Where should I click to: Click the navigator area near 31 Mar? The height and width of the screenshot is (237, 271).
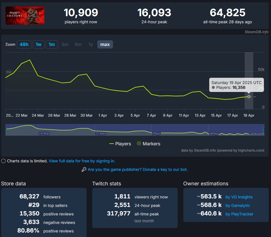click(x=100, y=133)
